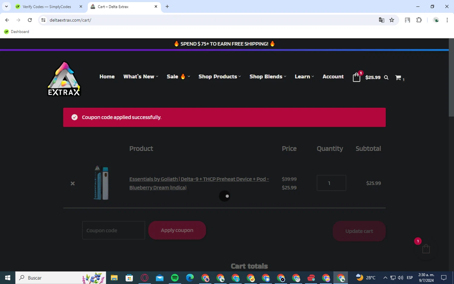Image resolution: width=454 pixels, height=284 pixels.
Task: Open the 28°C weather widget
Action: [x=366, y=278]
